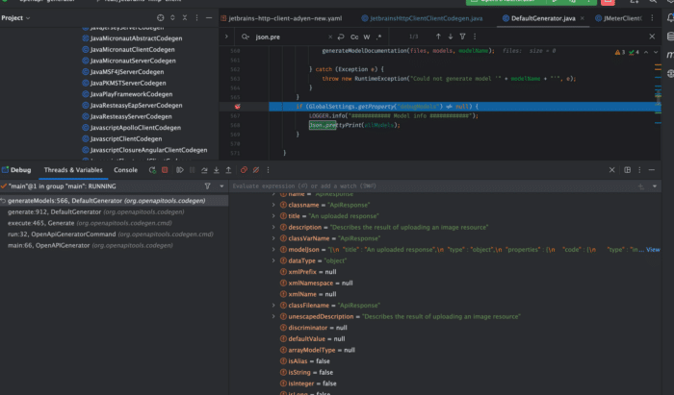Step into the method call
The image size is (674, 395).
[217, 170]
